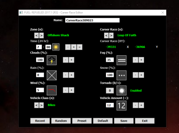Click the Wind value field
Viewport: 179px width, 133px height.
point(40,90)
